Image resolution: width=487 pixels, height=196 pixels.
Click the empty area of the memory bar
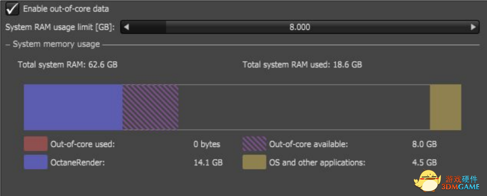[x=304, y=107]
